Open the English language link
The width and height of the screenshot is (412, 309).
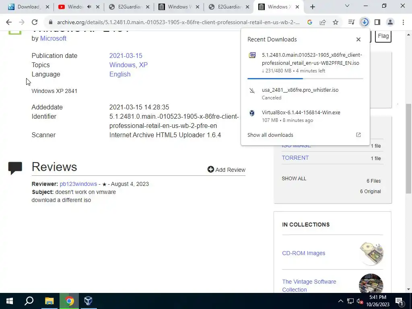(120, 74)
